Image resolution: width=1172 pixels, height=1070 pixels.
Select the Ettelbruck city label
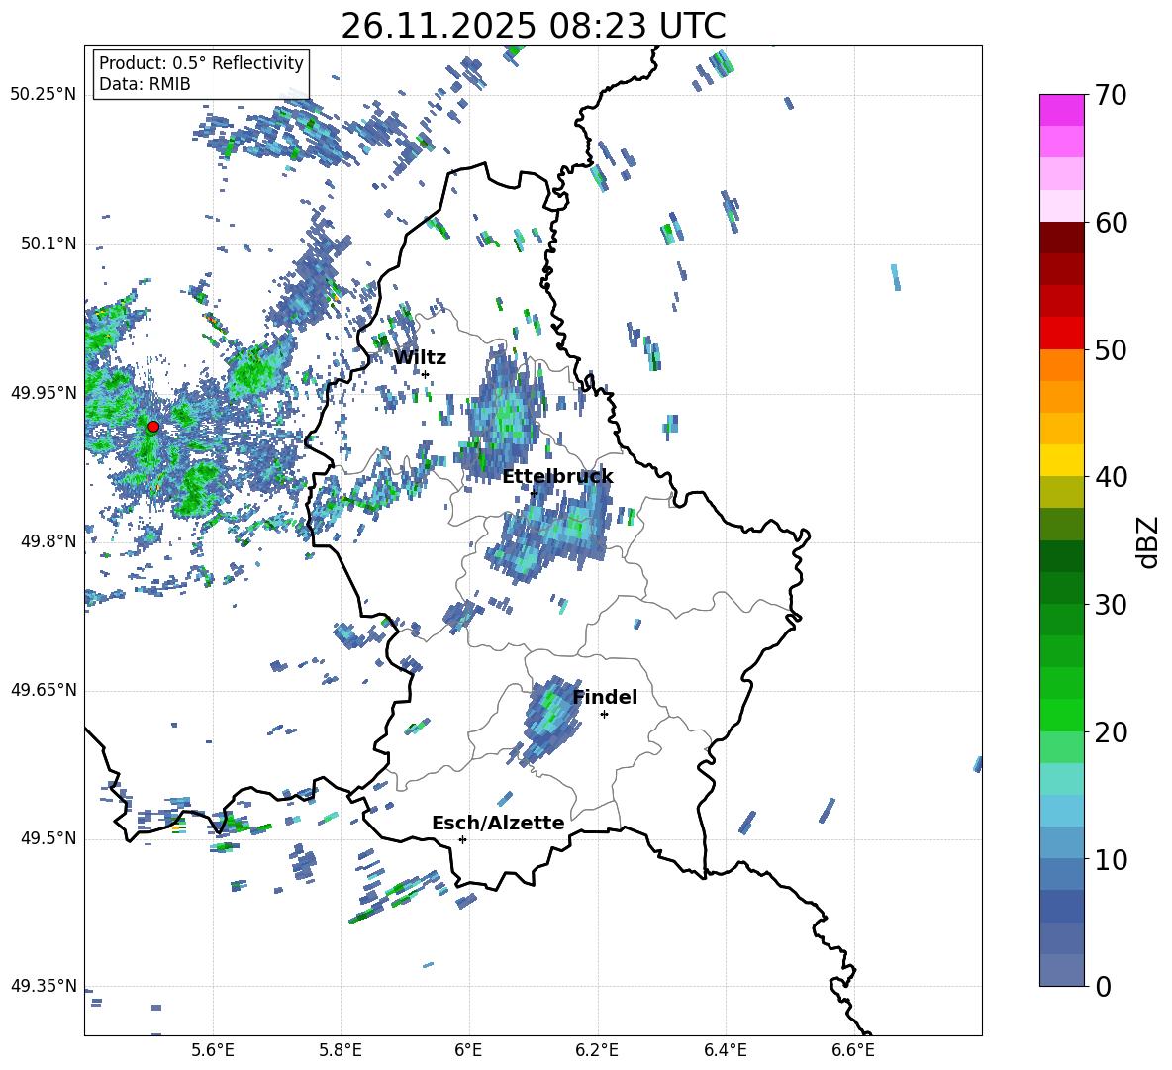[x=557, y=477]
